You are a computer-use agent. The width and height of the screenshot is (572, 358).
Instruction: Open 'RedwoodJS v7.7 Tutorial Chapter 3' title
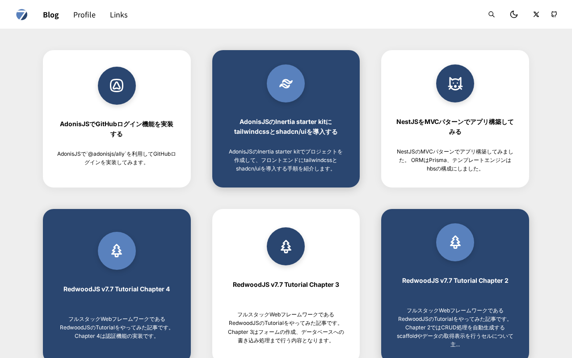tap(286, 285)
